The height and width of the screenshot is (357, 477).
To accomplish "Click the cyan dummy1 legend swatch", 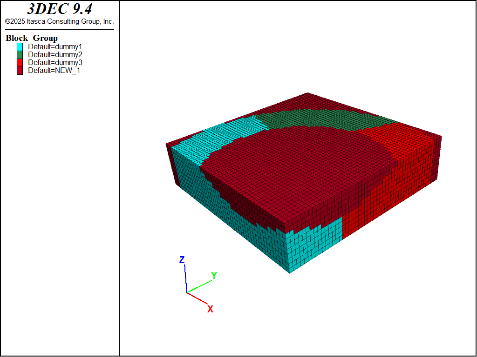I will coord(20,46).
